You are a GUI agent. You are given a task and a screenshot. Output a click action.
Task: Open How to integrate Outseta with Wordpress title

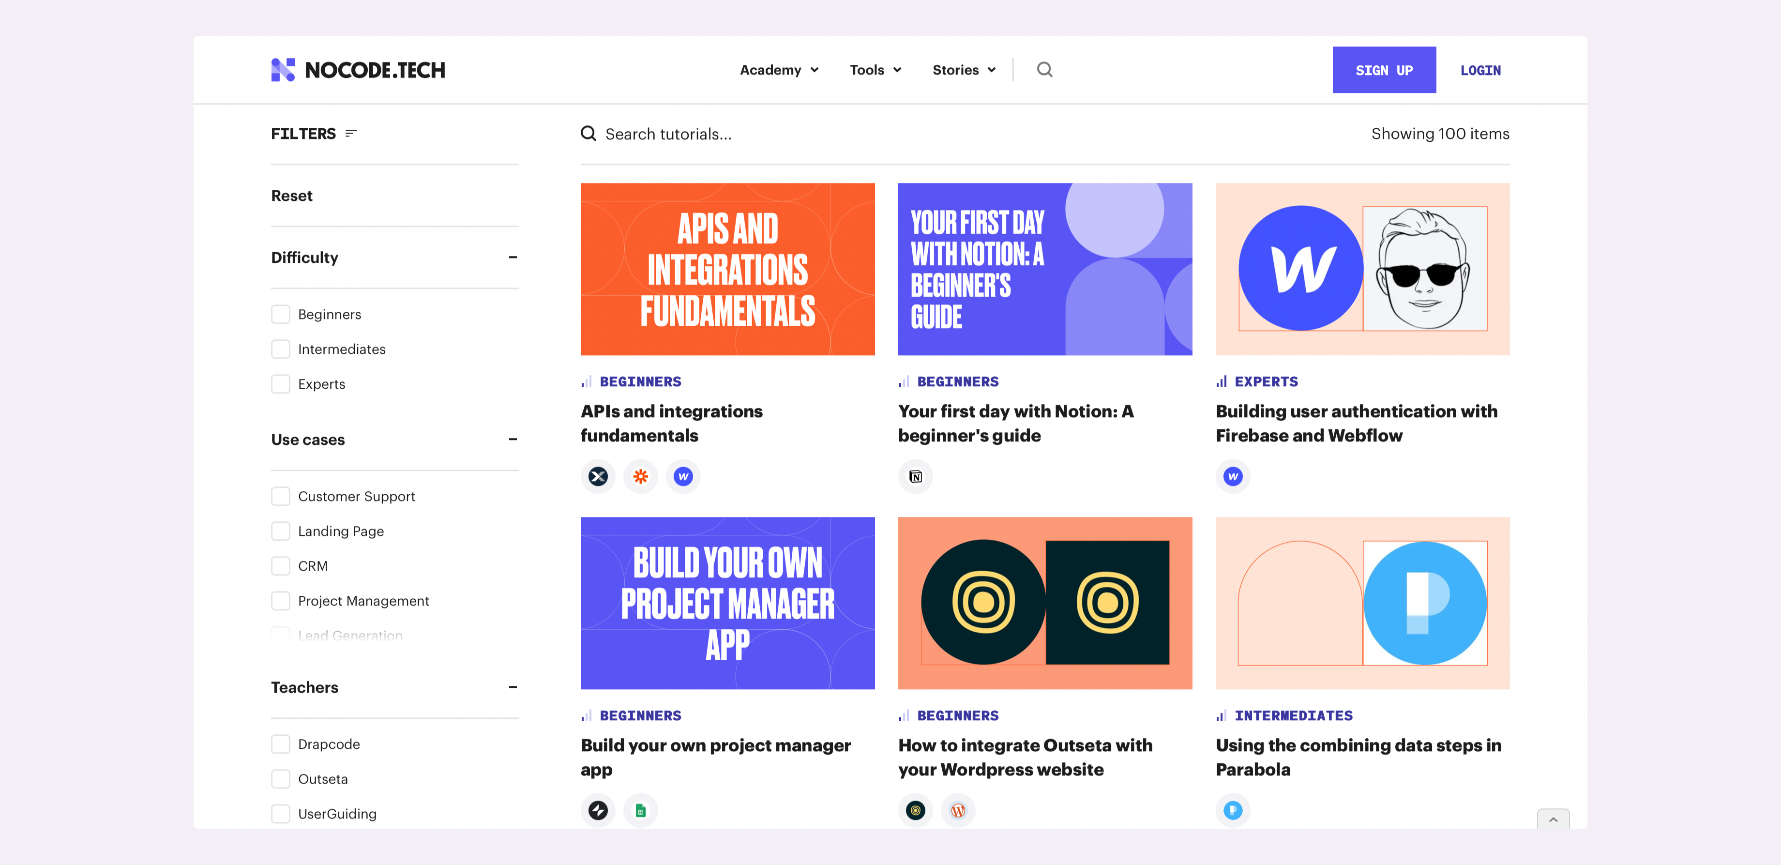pos(1026,757)
